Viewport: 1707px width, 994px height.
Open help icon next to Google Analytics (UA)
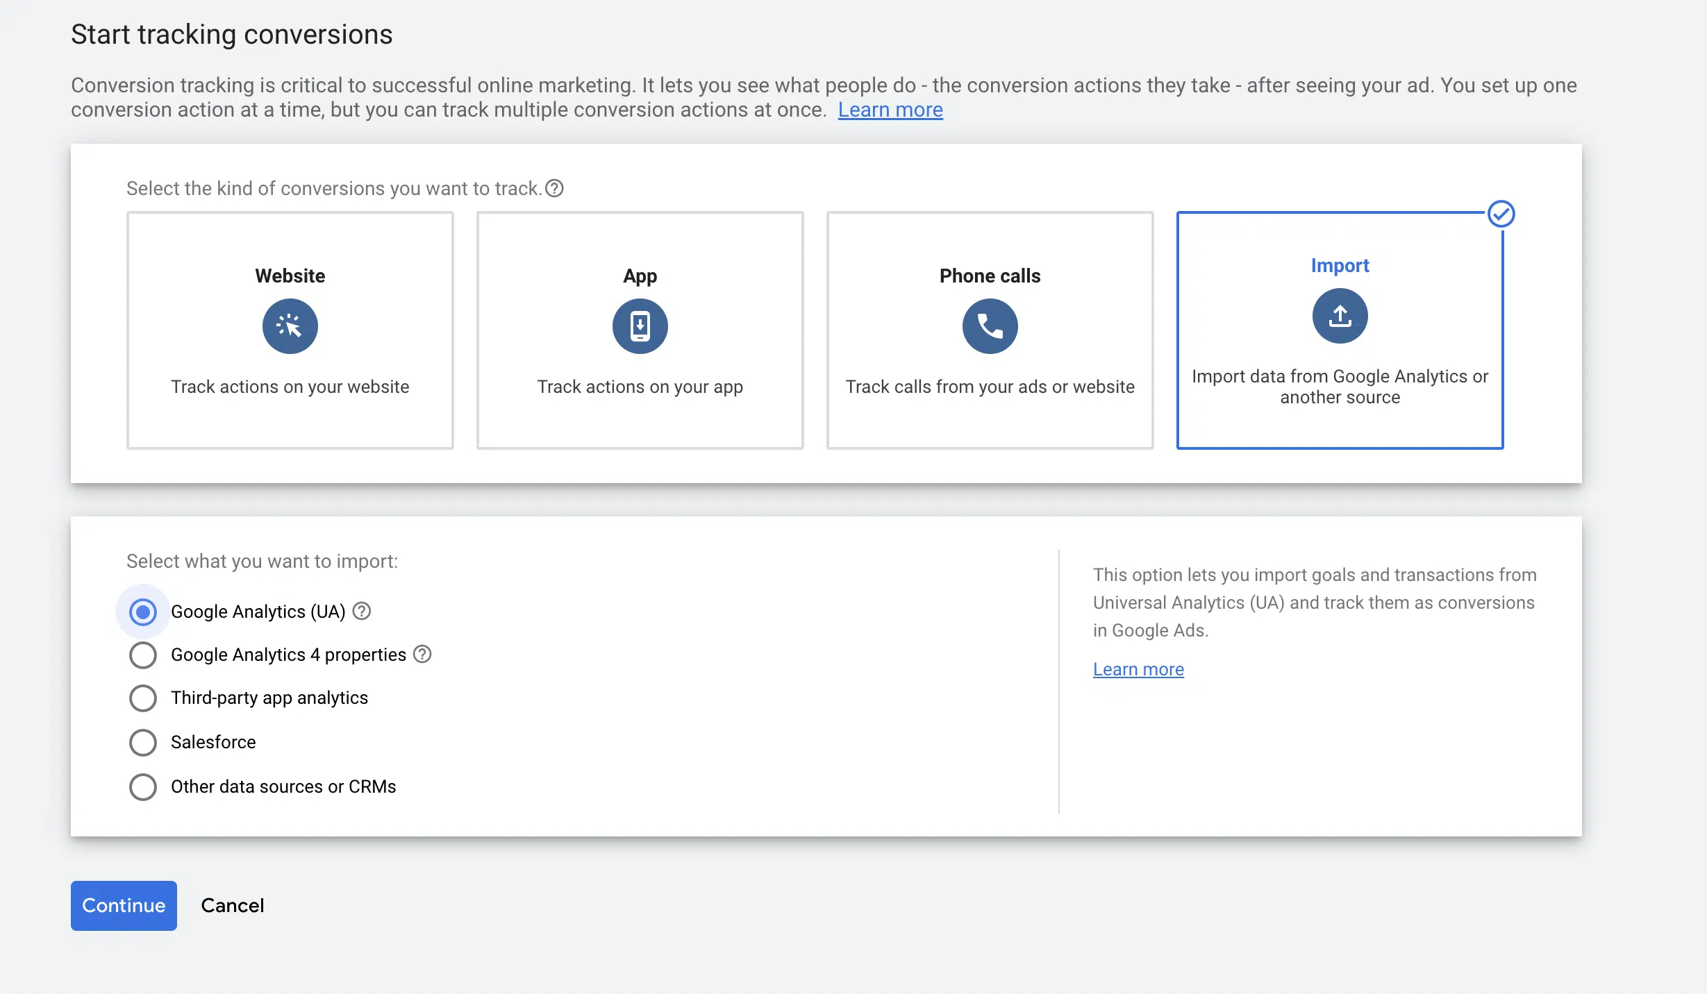pos(362,611)
